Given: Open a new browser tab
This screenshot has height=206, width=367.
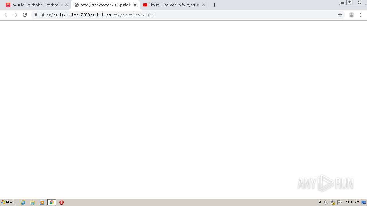Looking at the screenshot, I should pyautogui.click(x=214, y=5).
